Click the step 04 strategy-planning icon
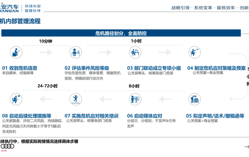 pos(195,52)
